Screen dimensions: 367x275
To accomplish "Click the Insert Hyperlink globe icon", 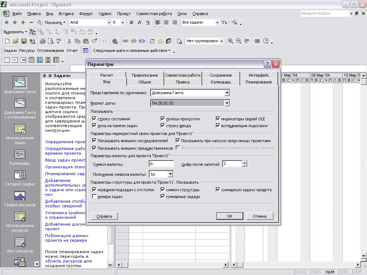I will 115,41.
